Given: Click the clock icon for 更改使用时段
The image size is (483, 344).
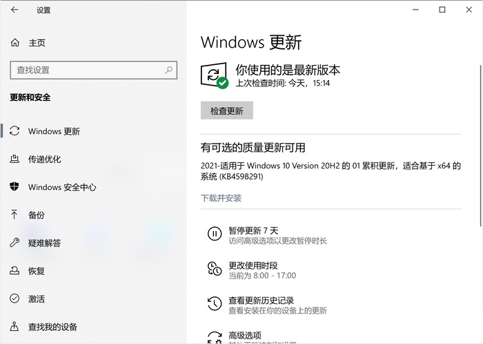Looking at the screenshot, I should [215, 269].
